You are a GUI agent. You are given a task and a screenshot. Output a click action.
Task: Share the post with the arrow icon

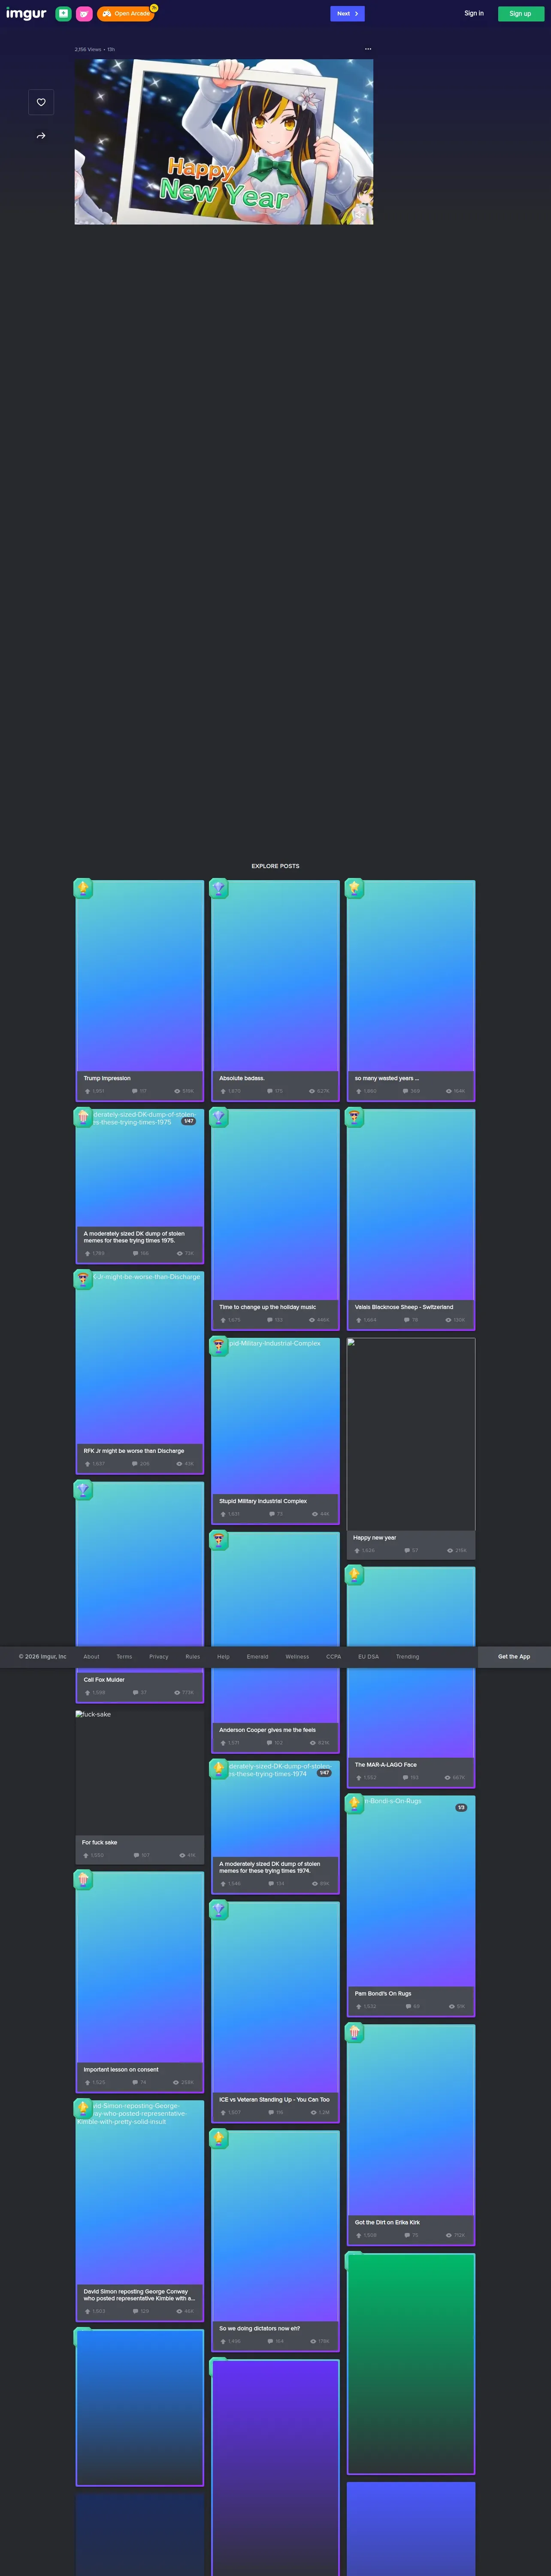[41, 136]
